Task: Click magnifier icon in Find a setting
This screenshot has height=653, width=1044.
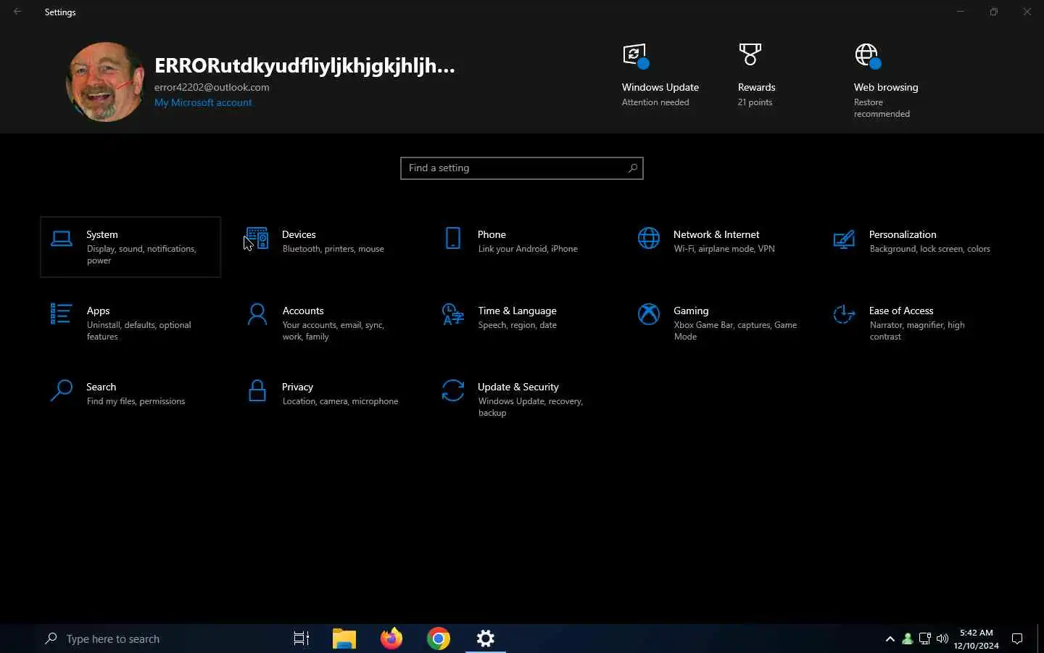Action: tap(632, 168)
